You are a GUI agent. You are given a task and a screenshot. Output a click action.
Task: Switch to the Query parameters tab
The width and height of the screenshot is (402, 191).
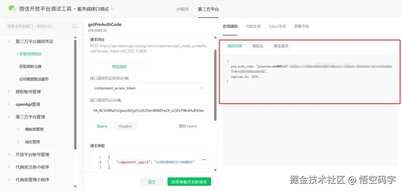point(102,126)
